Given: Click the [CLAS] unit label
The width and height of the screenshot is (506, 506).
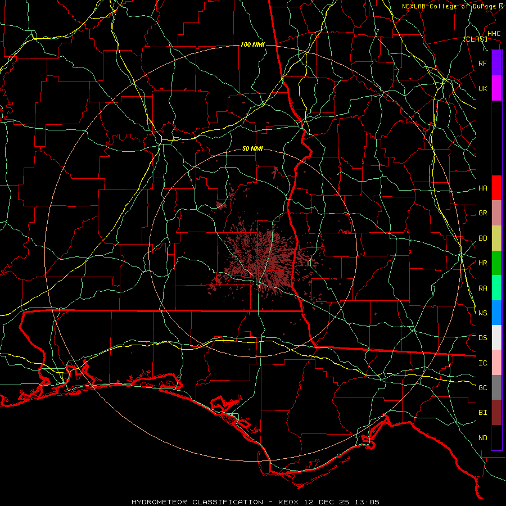Looking at the screenshot, I should tap(475, 39).
